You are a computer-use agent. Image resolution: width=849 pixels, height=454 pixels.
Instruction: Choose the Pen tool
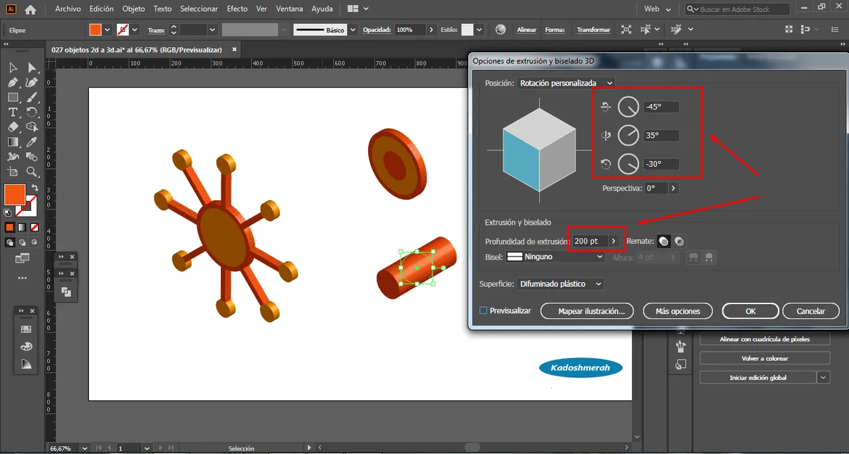[13, 82]
